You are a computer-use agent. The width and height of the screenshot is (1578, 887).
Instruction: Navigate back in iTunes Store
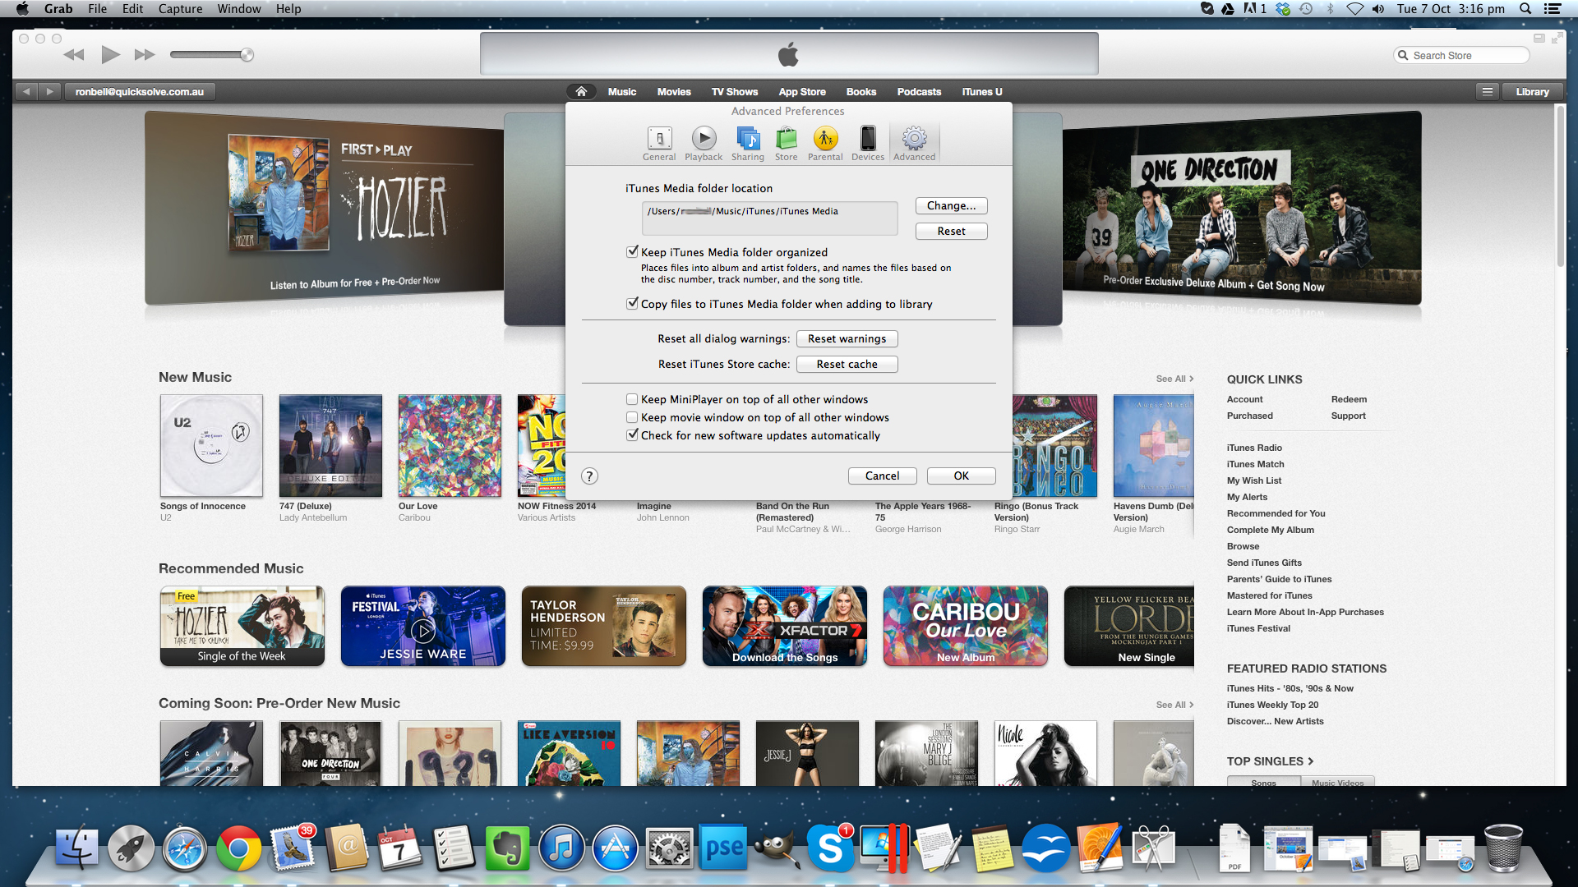[26, 91]
